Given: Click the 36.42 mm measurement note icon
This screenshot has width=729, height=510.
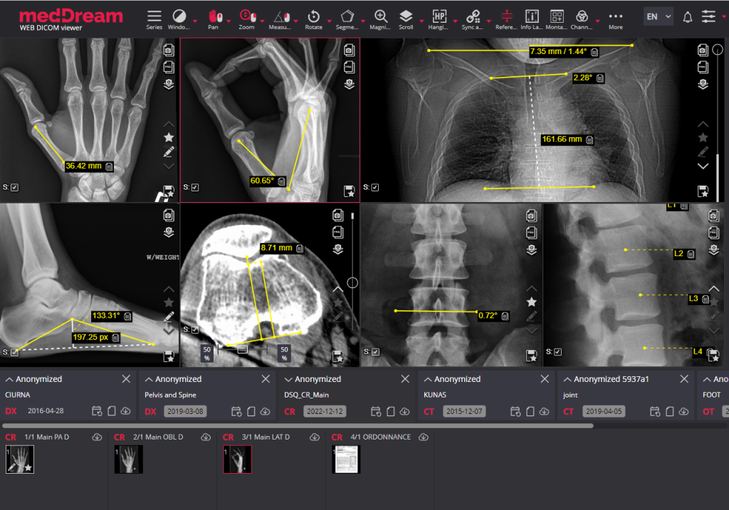Looking at the screenshot, I should tap(109, 166).
